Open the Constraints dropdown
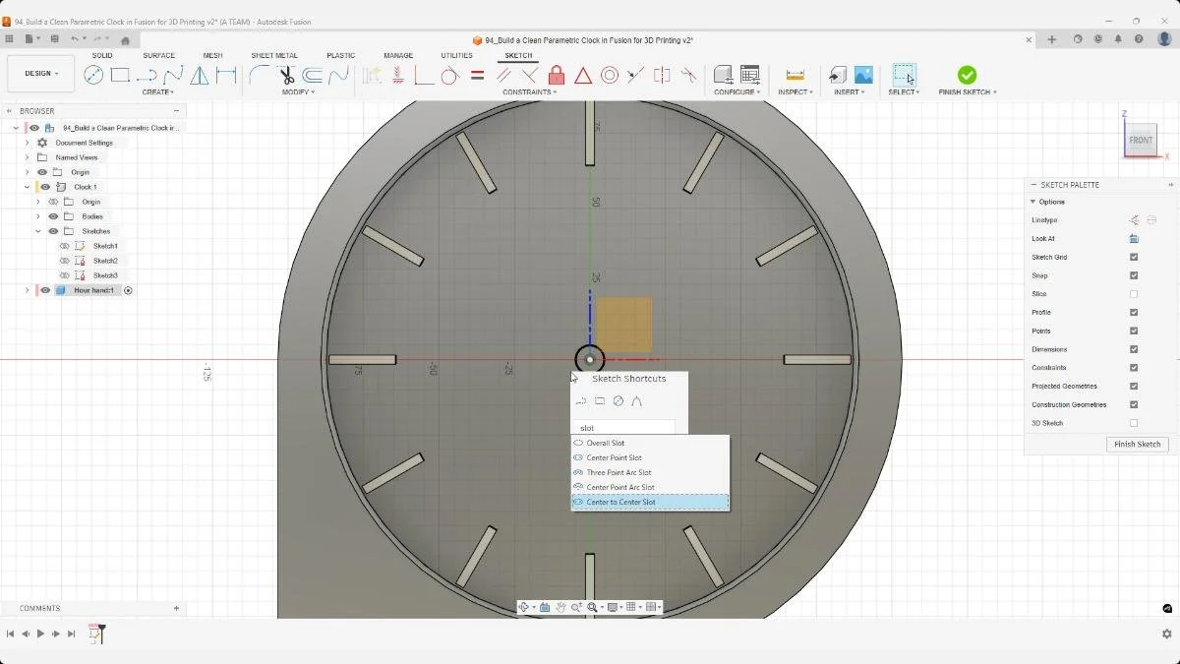 click(x=528, y=91)
